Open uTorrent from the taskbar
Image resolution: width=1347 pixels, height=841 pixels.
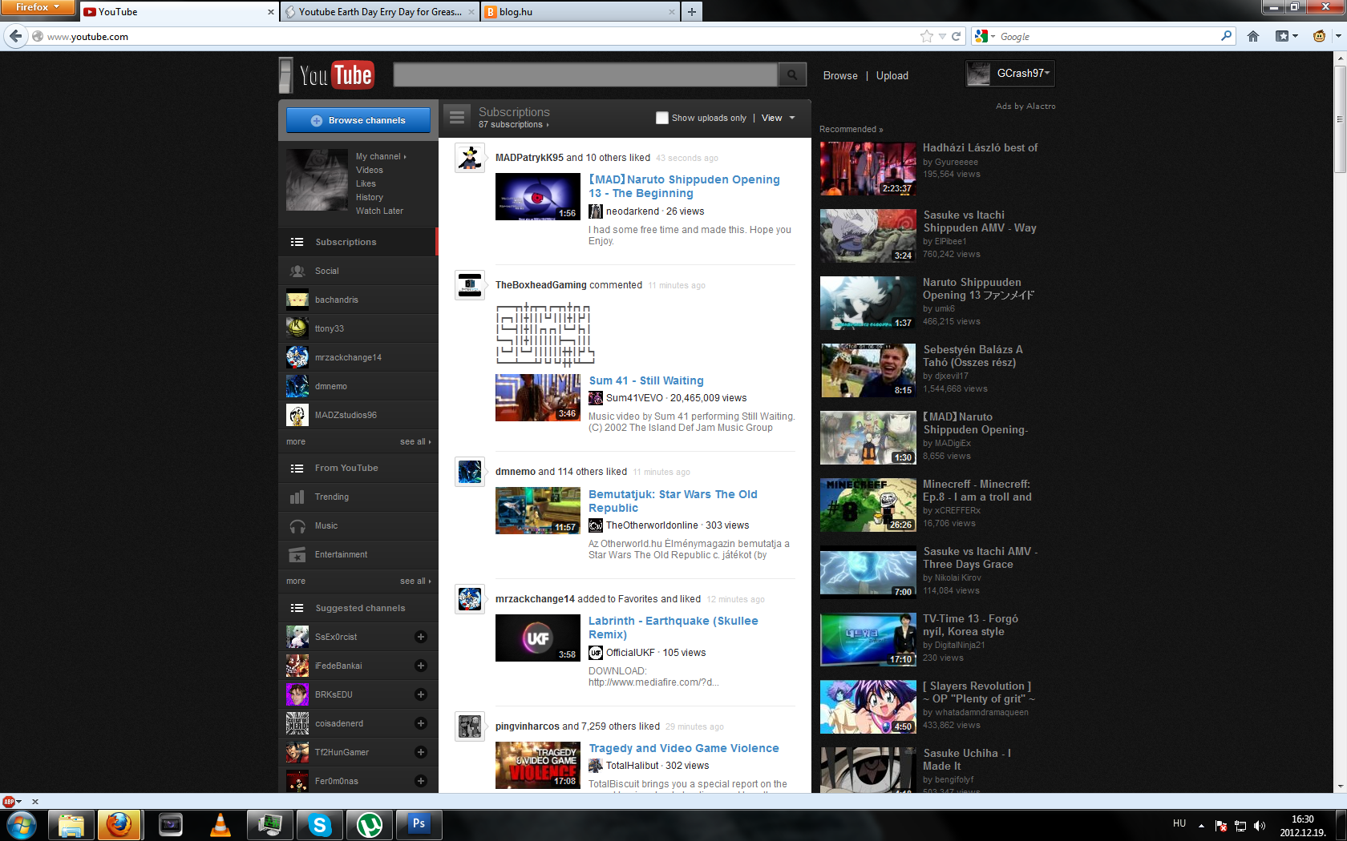point(370,824)
